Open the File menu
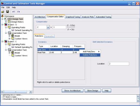140x106 pixels. (x=3, y=7)
